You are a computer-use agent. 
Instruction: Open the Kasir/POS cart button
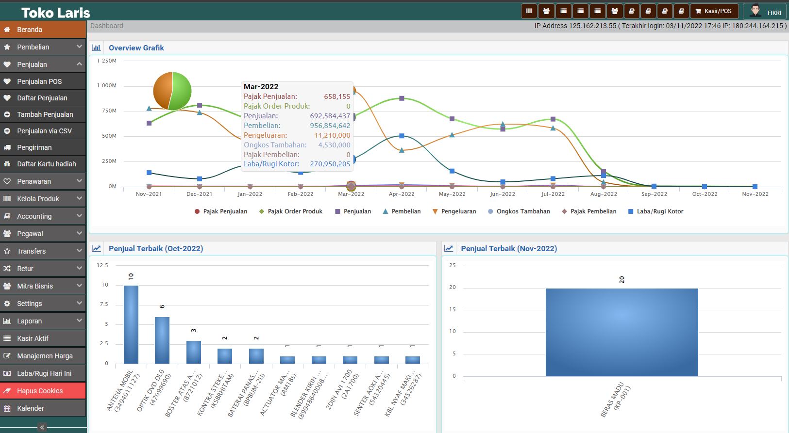point(713,11)
